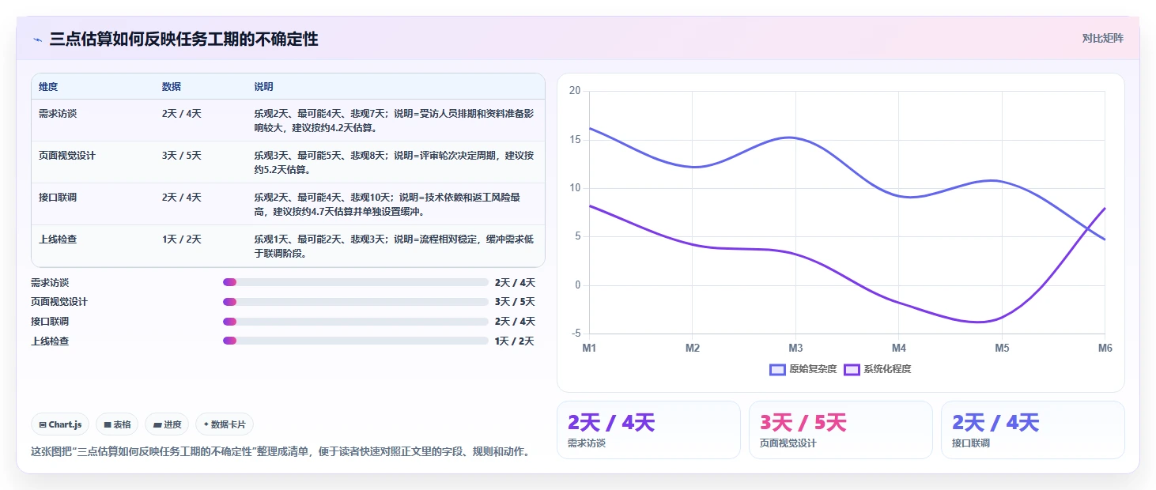The image size is (1156, 490).
Task: Open the 需求访谈 data card
Action: [x=648, y=430]
